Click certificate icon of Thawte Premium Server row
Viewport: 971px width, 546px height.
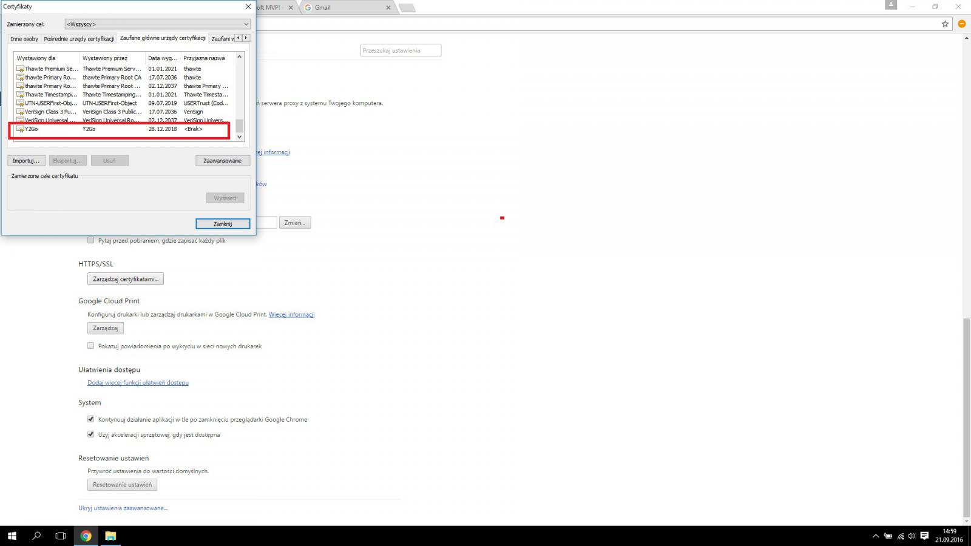[x=20, y=69]
